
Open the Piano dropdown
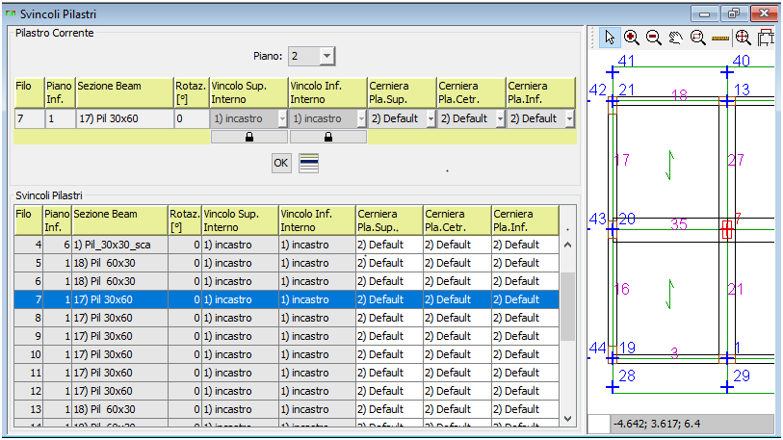(x=326, y=57)
